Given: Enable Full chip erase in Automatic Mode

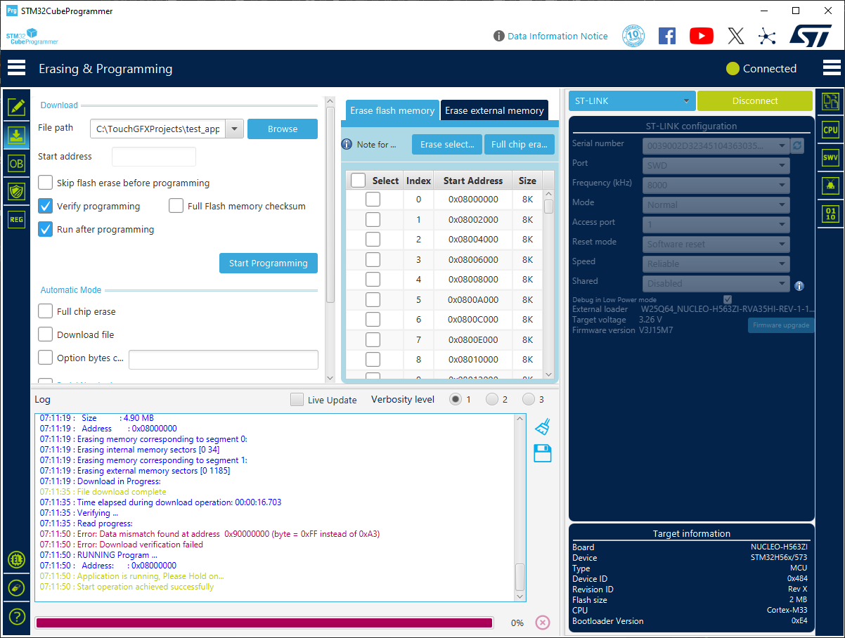Looking at the screenshot, I should tap(46, 311).
